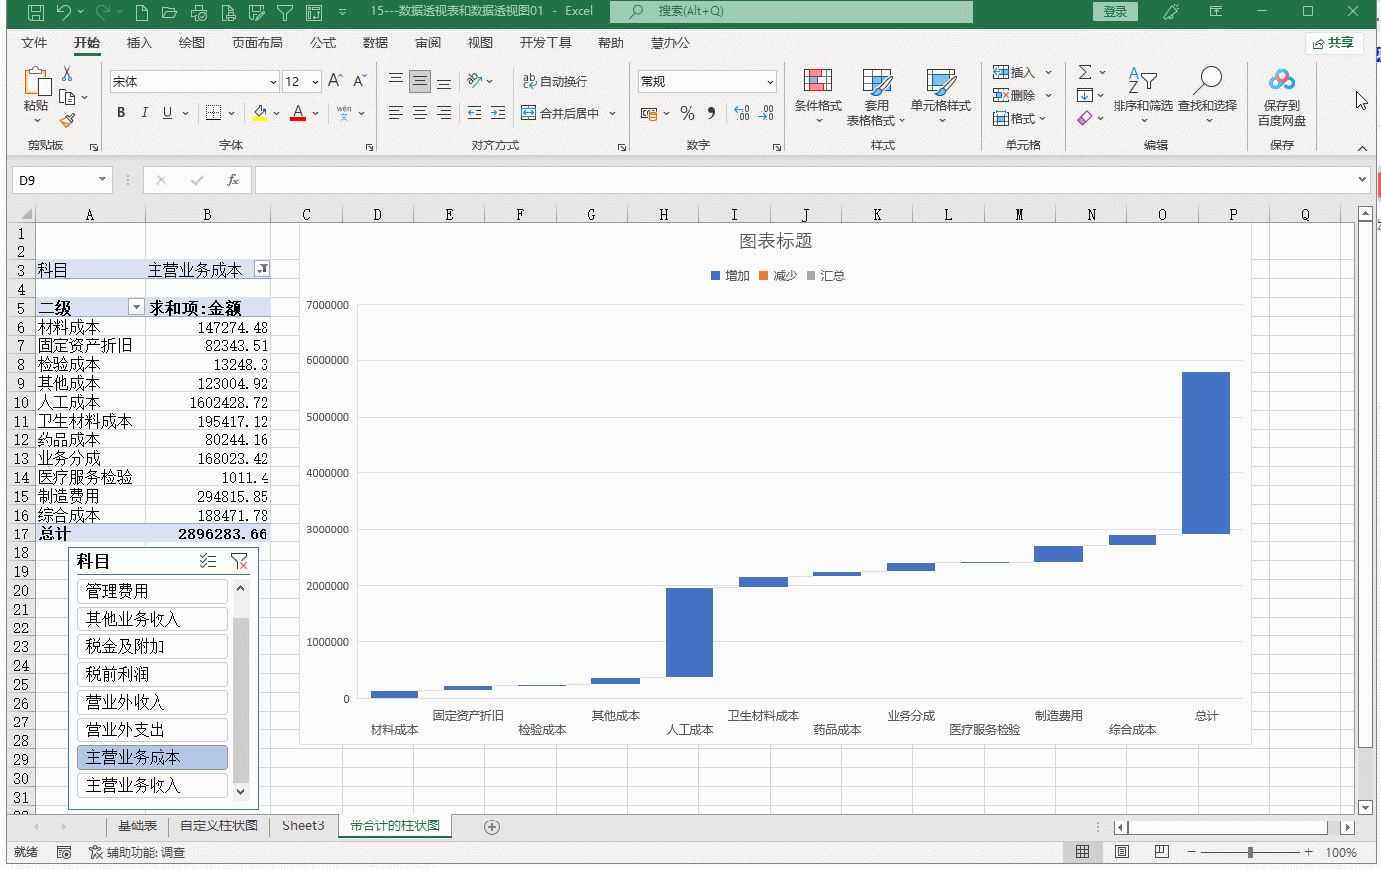Open Conditional Formatting (条件格式)
This screenshot has width=1381, height=869.
coord(818,96)
